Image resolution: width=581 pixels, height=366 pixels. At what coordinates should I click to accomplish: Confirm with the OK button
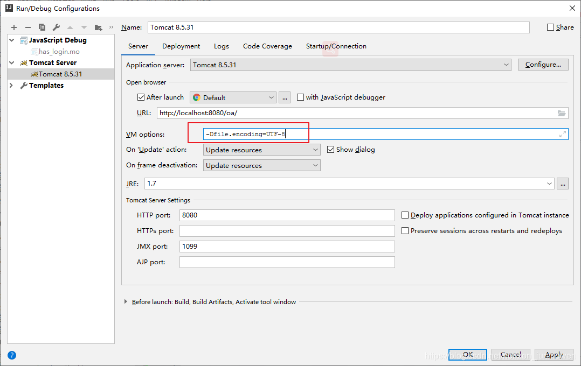[x=468, y=355]
